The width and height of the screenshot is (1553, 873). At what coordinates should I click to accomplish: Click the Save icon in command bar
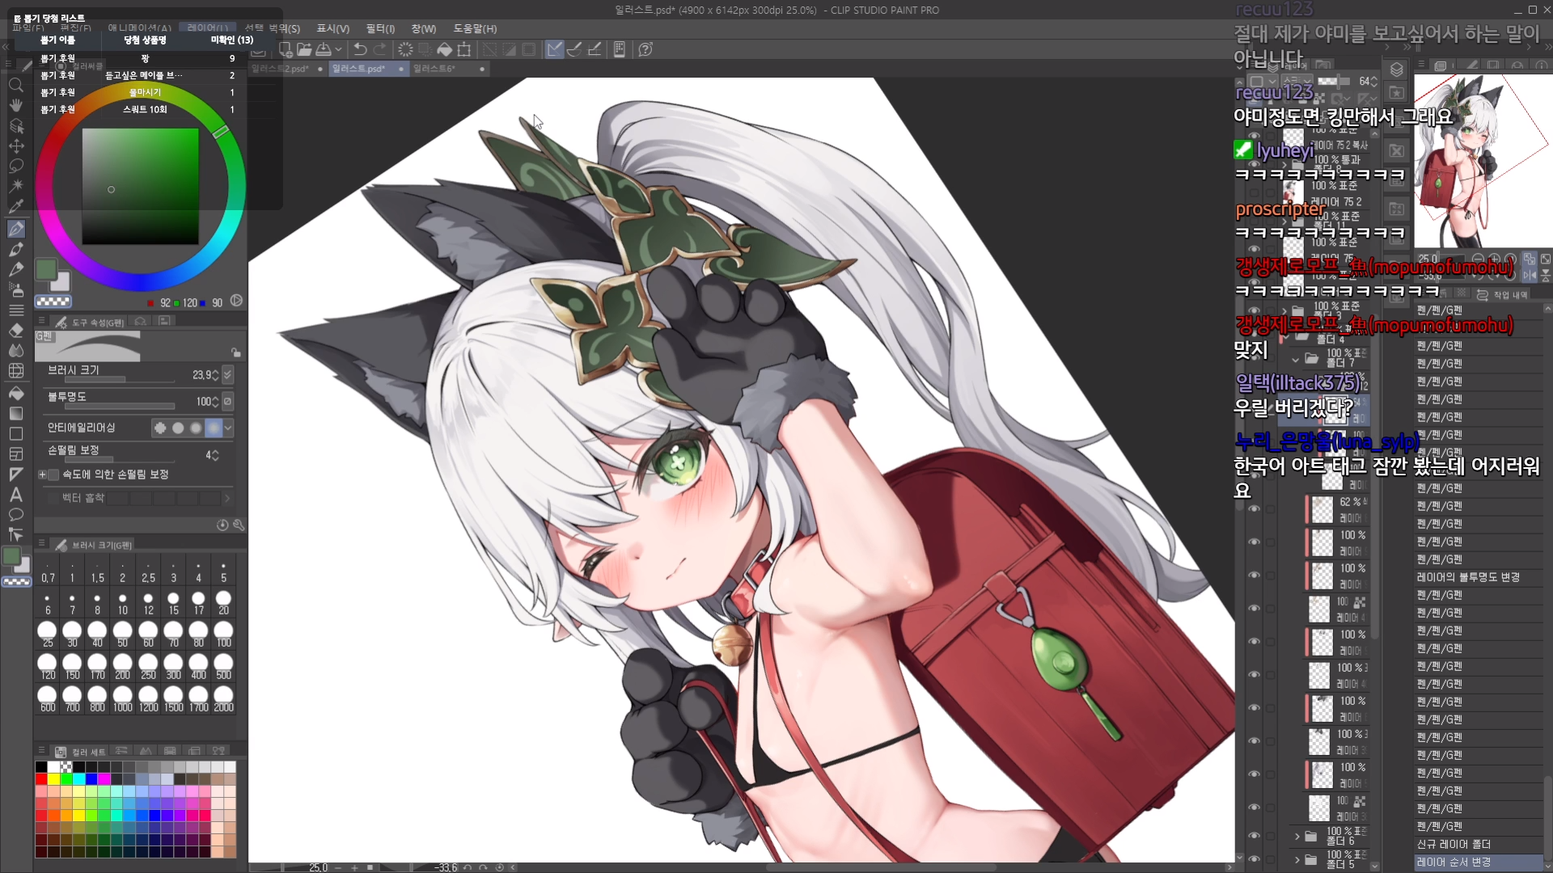click(324, 49)
